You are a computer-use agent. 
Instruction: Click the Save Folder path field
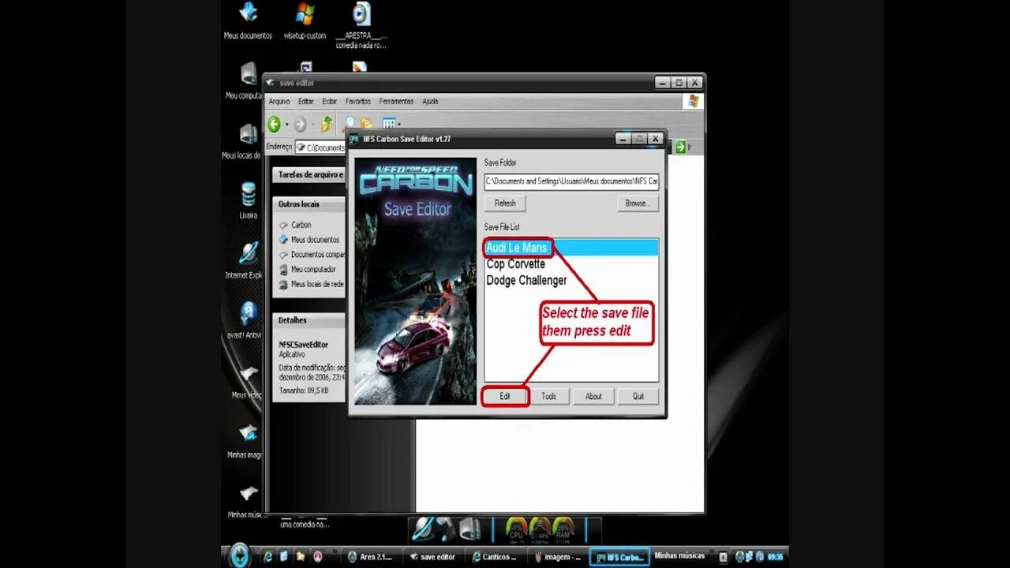click(571, 181)
